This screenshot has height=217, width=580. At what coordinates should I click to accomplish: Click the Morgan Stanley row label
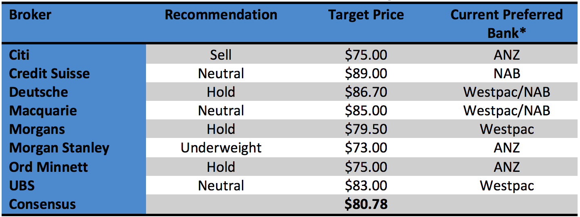click(x=59, y=148)
